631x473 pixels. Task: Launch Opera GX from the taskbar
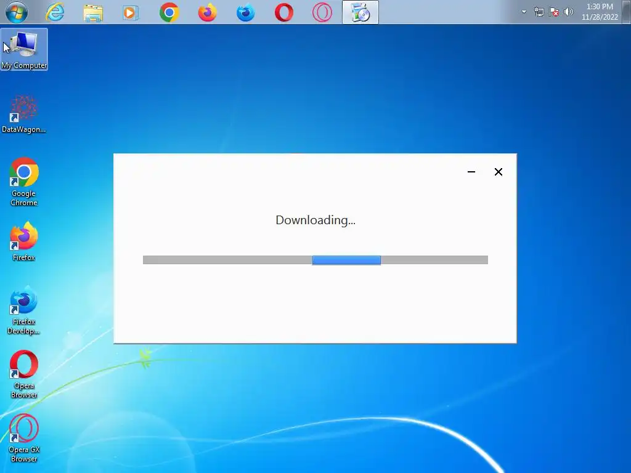322,12
